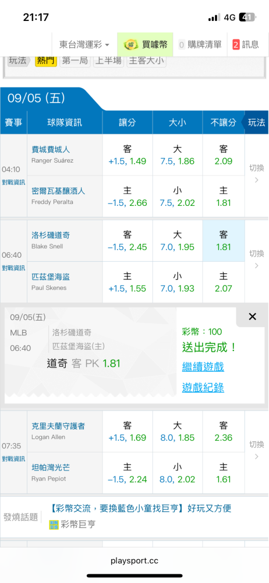Open 對戰資訊 for the 04:10 game
Viewport: 269px width, 583px height.
point(13,182)
